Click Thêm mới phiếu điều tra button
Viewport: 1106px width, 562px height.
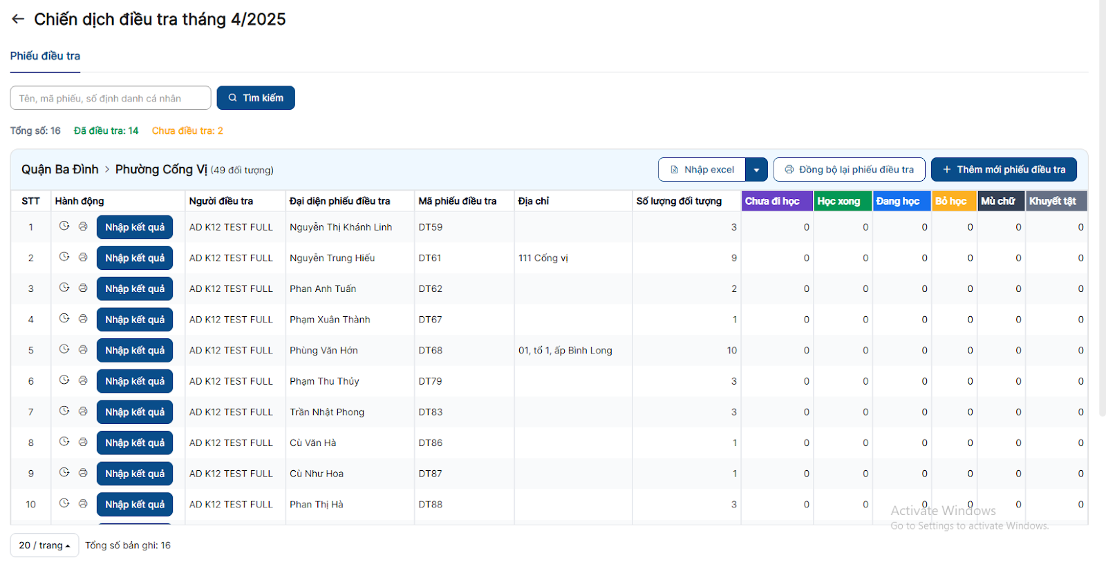pos(1004,170)
